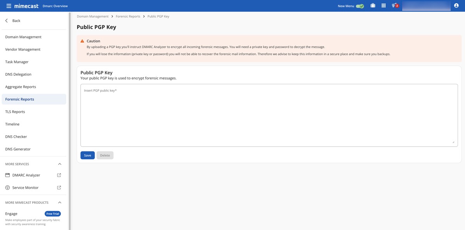The width and height of the screenshot is (465, 230).
Task: Open announcements megaphone with 2 badge
Action: (395, 5)
